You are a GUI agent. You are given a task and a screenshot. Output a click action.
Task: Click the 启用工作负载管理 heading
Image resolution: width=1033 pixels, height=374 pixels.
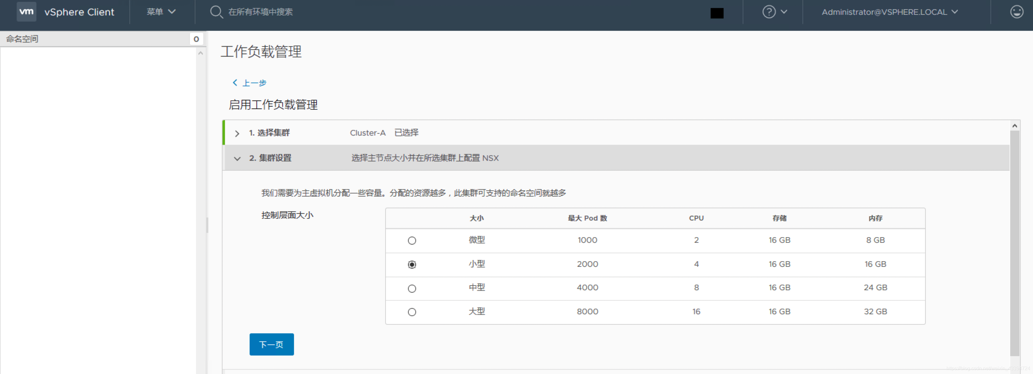(273, 105)
